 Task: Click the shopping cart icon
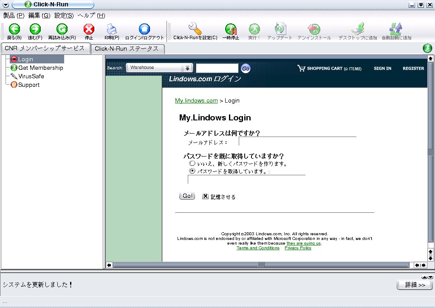point(301,68)
